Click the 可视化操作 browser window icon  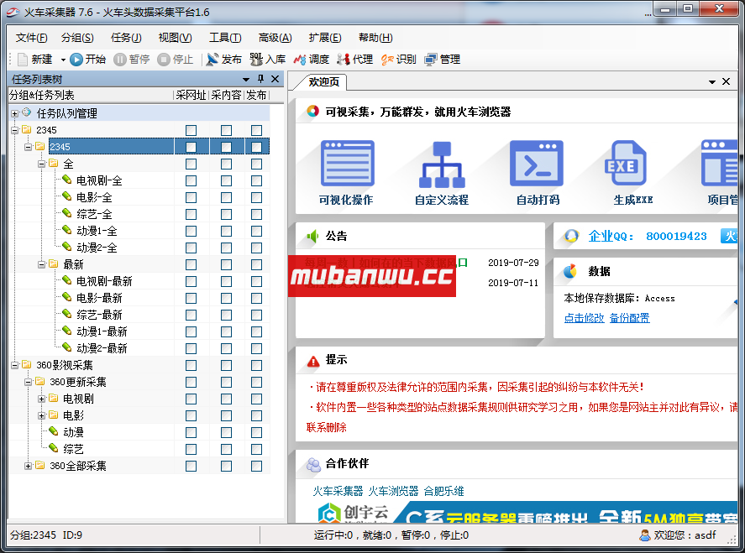click(x=348, y=164)
